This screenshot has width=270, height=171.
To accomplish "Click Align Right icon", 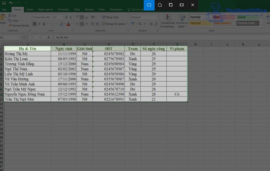I will [x=86, y=24].
